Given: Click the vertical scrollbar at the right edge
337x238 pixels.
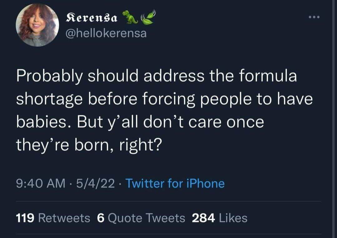Looking at the screenshot, I should (333, 119).
